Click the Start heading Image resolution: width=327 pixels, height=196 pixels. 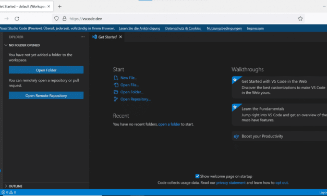coord(118,69)
